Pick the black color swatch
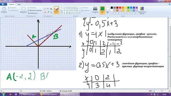The image size is (171, 96). [x=112, y=8]
